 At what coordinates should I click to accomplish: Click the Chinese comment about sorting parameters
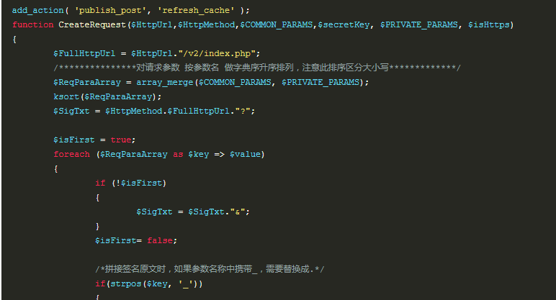coord(256,68)
